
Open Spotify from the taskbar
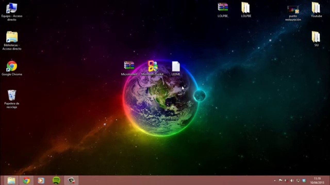(56, 180)
